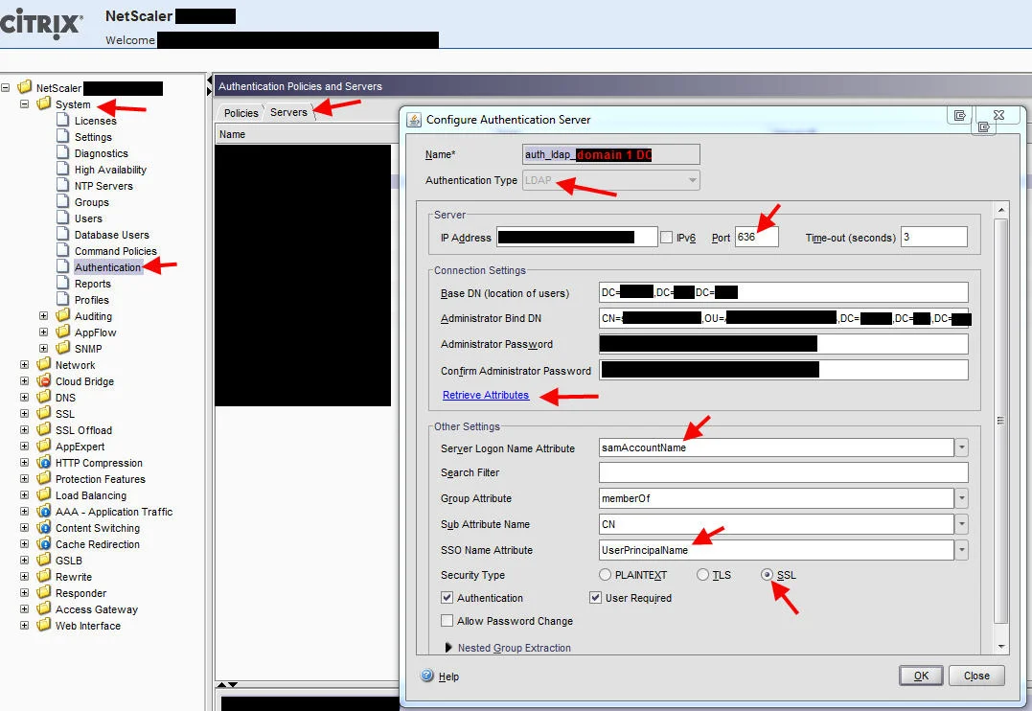1032x711 pixels.
Task: Select Command Policies tree item
Action: [115, 251]
